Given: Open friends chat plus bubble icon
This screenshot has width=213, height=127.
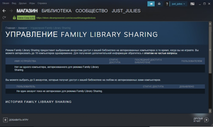Looking at the screenshot, I should [x=207, y=120].
